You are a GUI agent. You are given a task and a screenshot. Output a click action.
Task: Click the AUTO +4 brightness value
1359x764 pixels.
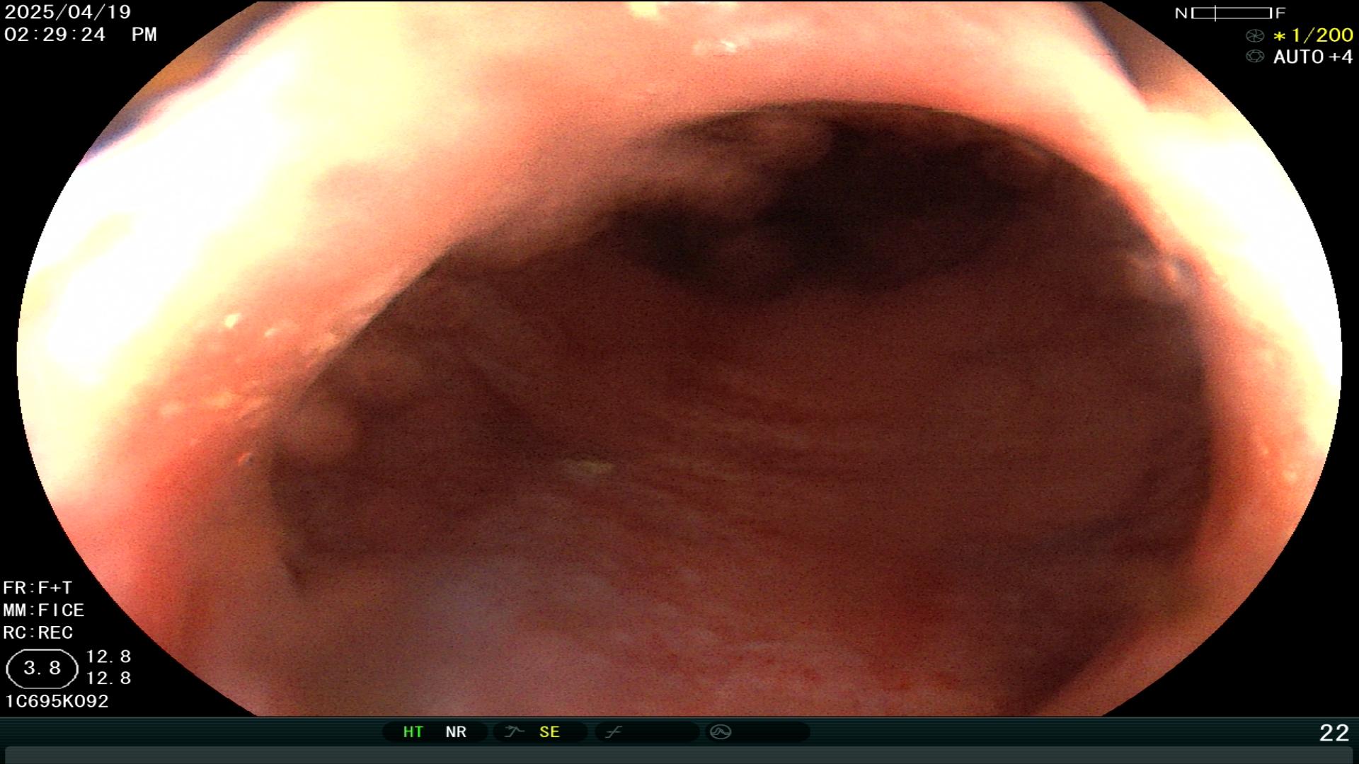(1313, 57)
